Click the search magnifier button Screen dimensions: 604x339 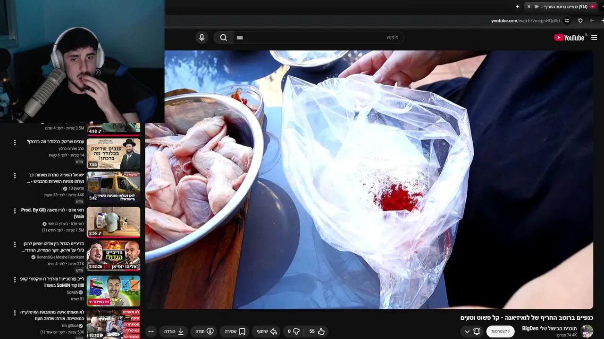pyautogui.click(x=224, y=38)
